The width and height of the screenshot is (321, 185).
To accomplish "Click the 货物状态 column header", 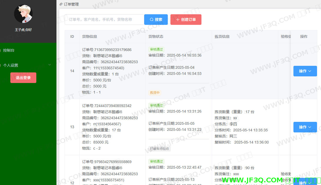I will click(156, 36).
